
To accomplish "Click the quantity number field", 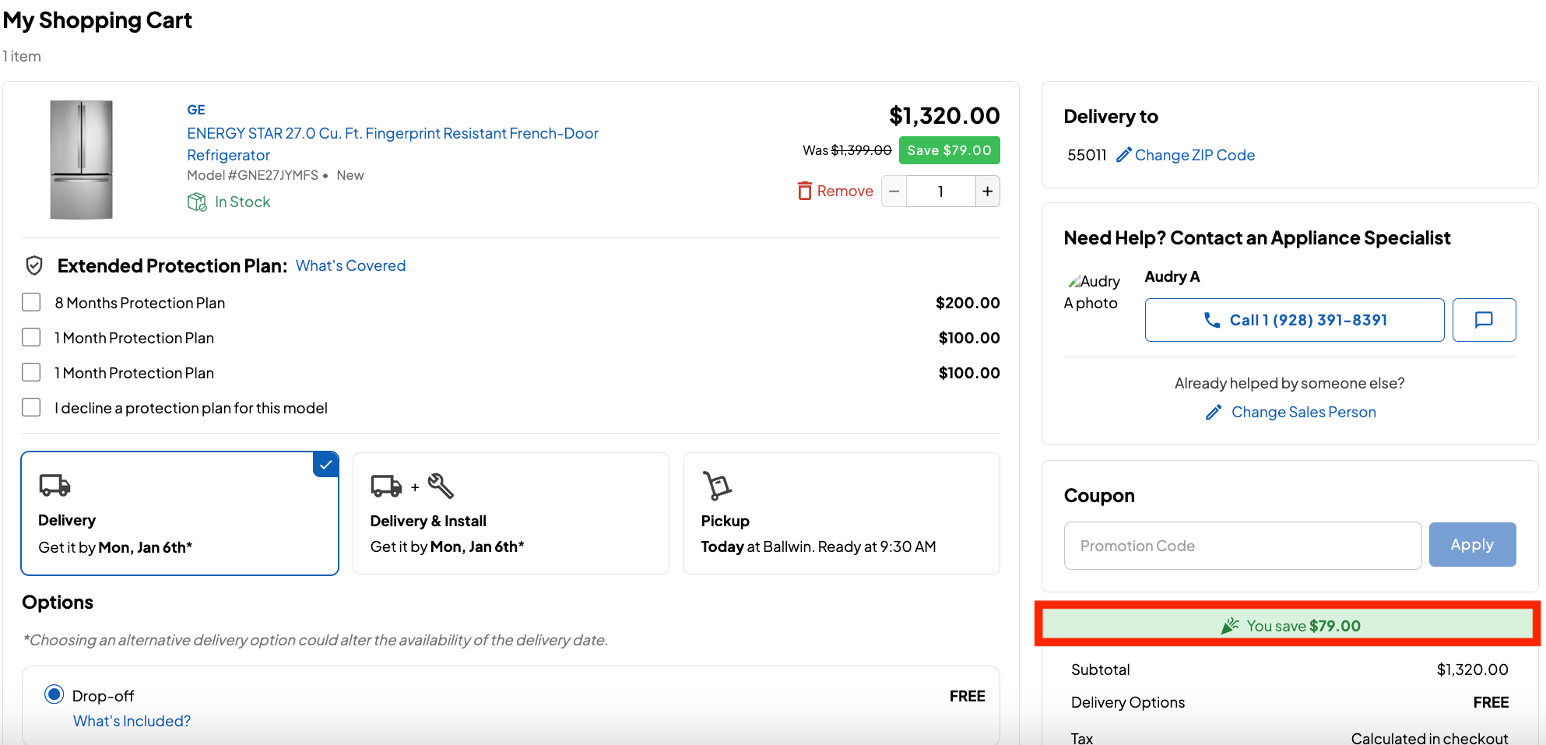I will tap(940, 192).
